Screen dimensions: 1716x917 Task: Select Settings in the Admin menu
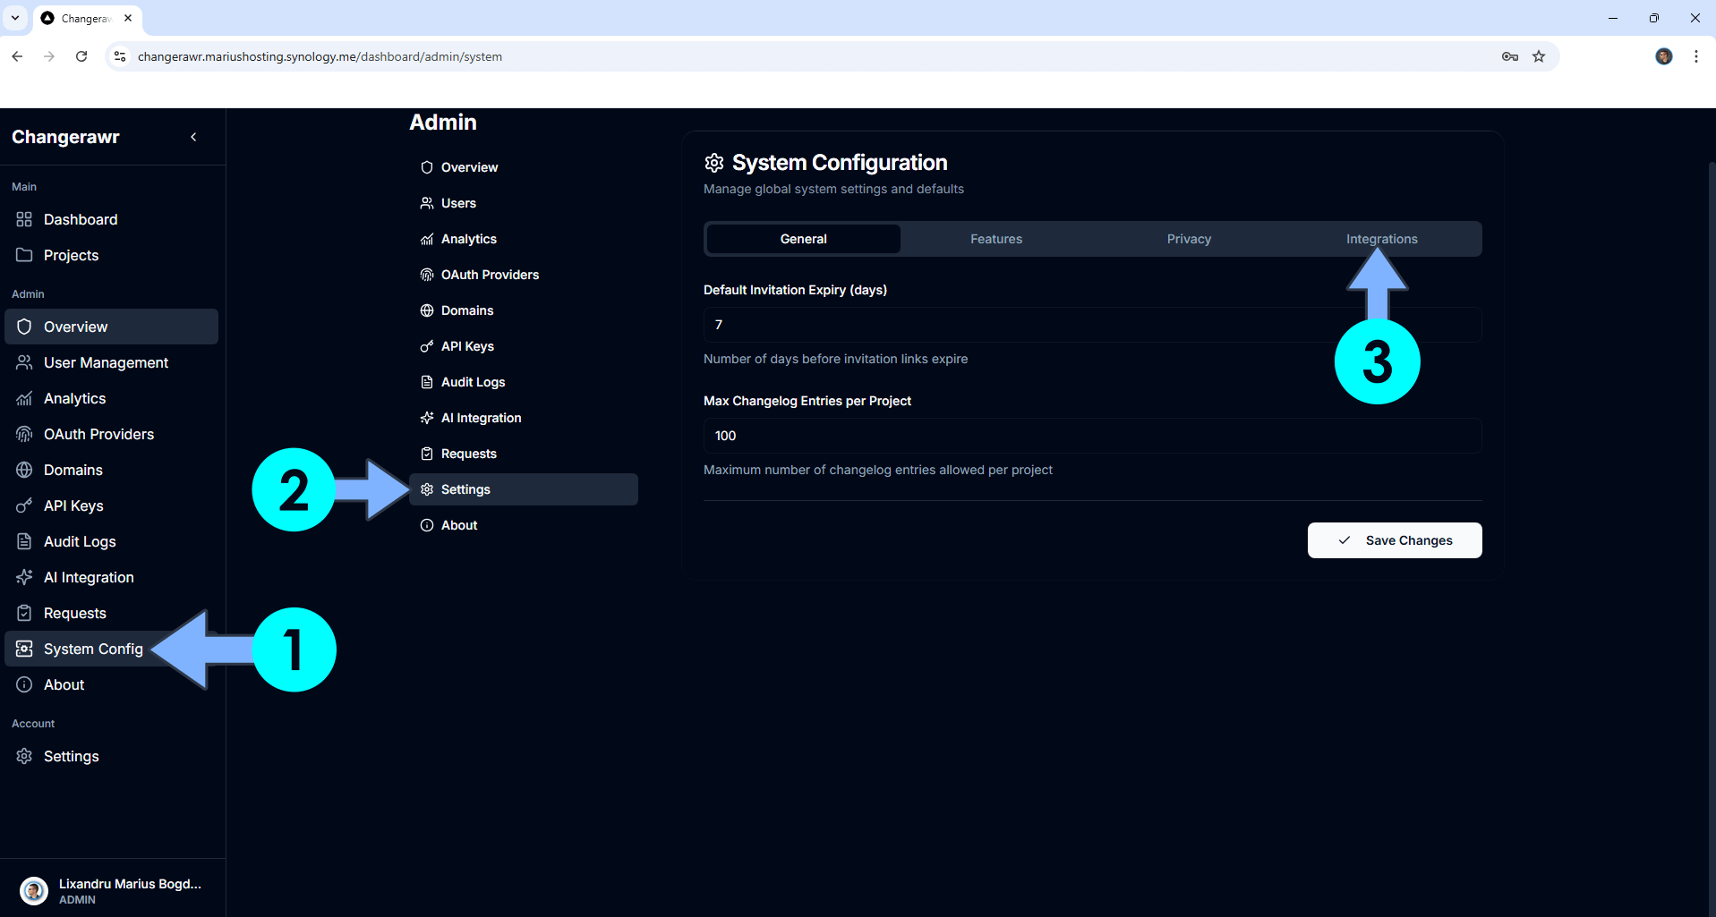524,489
